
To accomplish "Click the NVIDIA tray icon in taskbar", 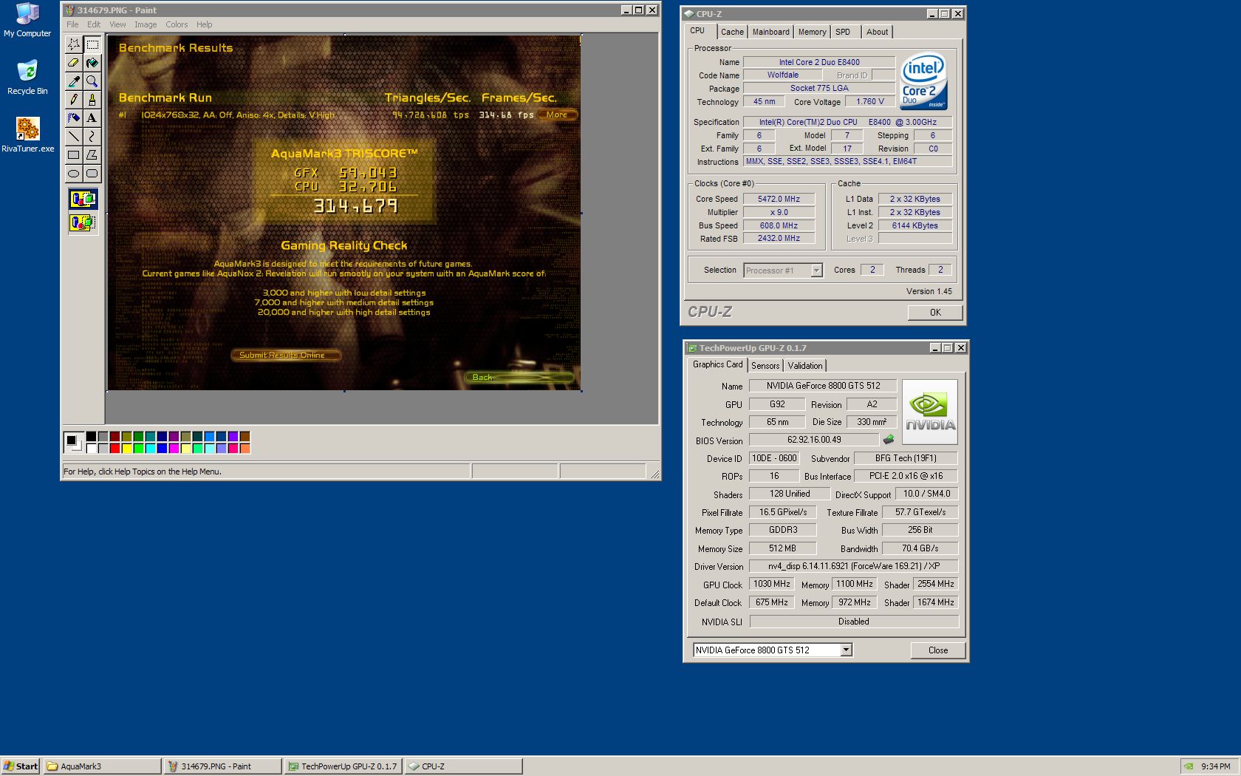I will 1188,766.
